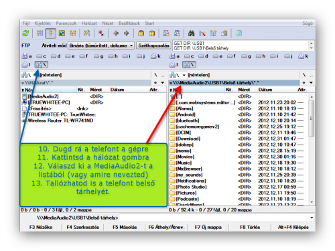
Task: Select the [Download] folder in right panel
Action: point(188,139)
